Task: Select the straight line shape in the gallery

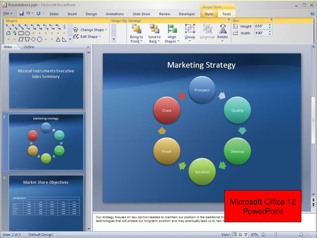Action: point(8,27)
